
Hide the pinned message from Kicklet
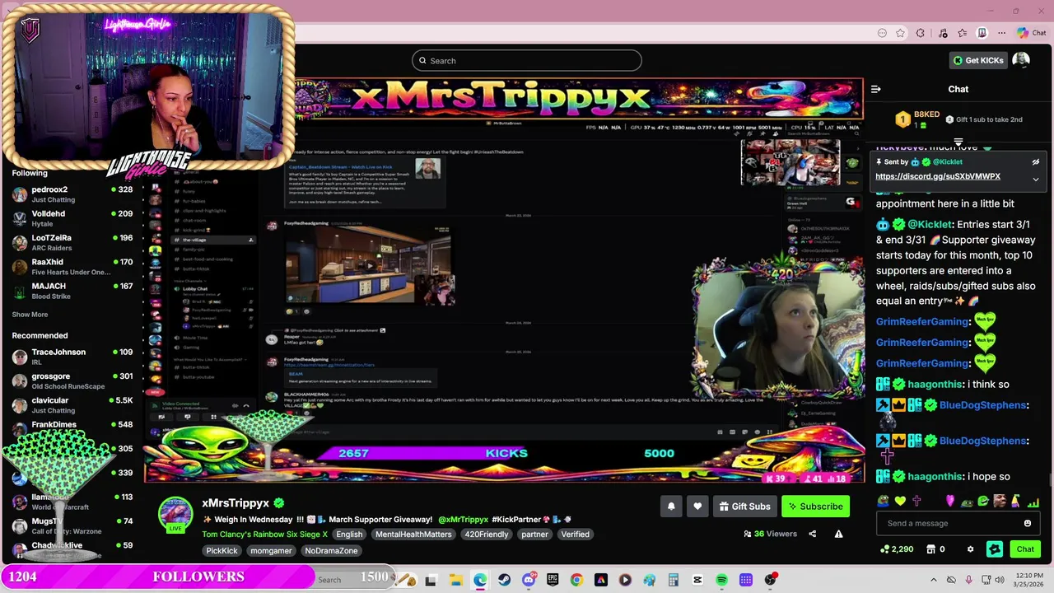(x=1036, y=162)
